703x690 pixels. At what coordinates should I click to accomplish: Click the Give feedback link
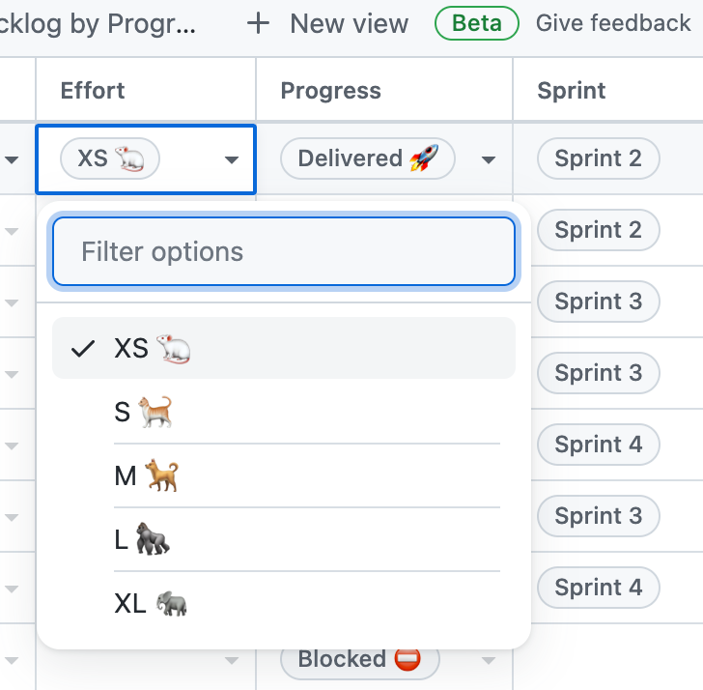pyautogui.click(x=613, y=23)
